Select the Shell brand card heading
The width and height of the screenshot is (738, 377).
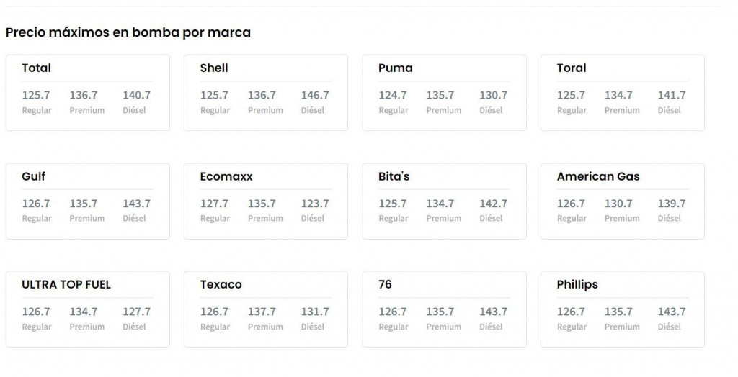[214, 68]
